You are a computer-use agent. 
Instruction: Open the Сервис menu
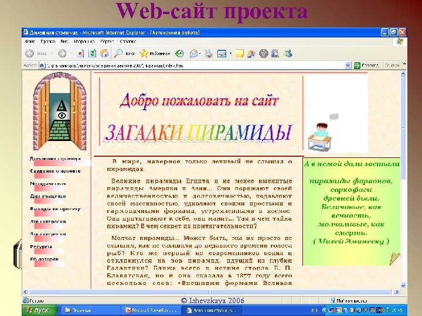pyautogui.click(x=107, y=42)
